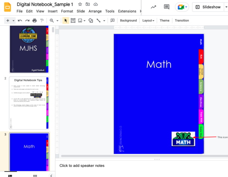228x177 pixels.
Task: Select the text box tool
Action: coord(73,21)
